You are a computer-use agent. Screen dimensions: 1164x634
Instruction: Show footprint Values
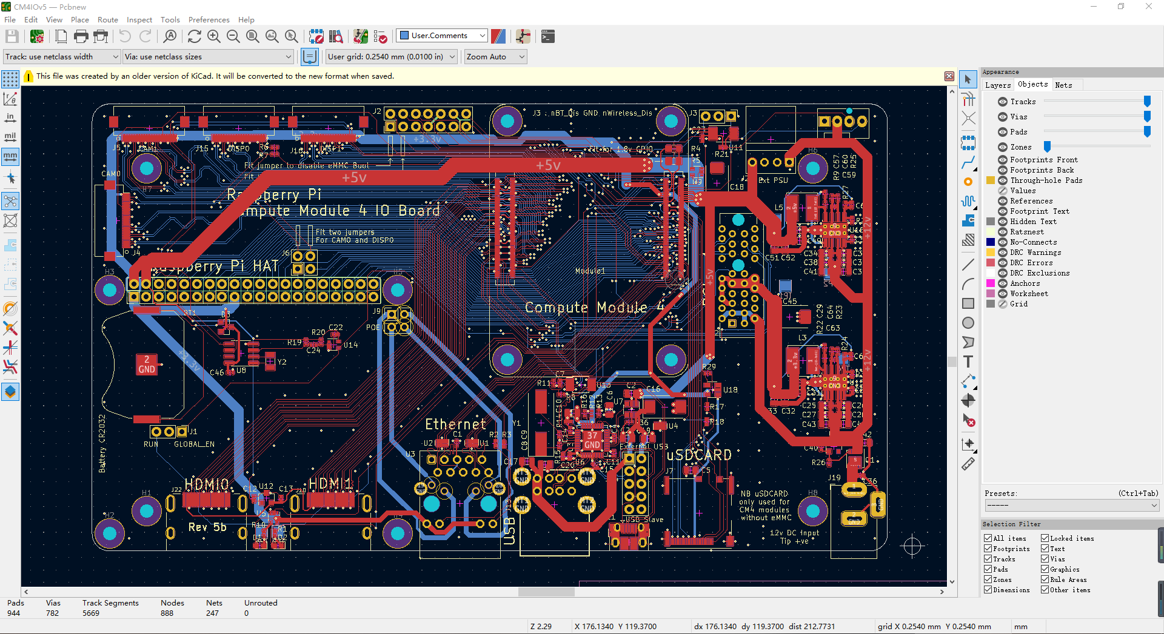[x=1003, y=191]
